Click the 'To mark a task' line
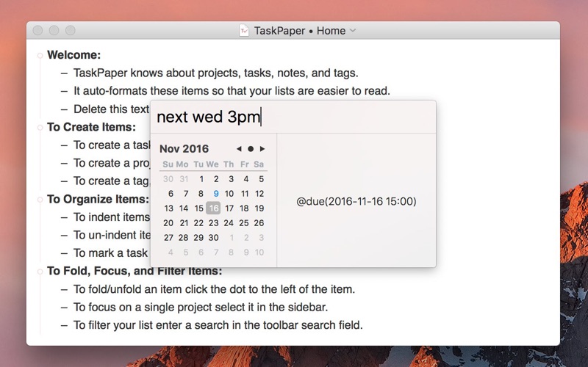588x367 pixels. 111,253
